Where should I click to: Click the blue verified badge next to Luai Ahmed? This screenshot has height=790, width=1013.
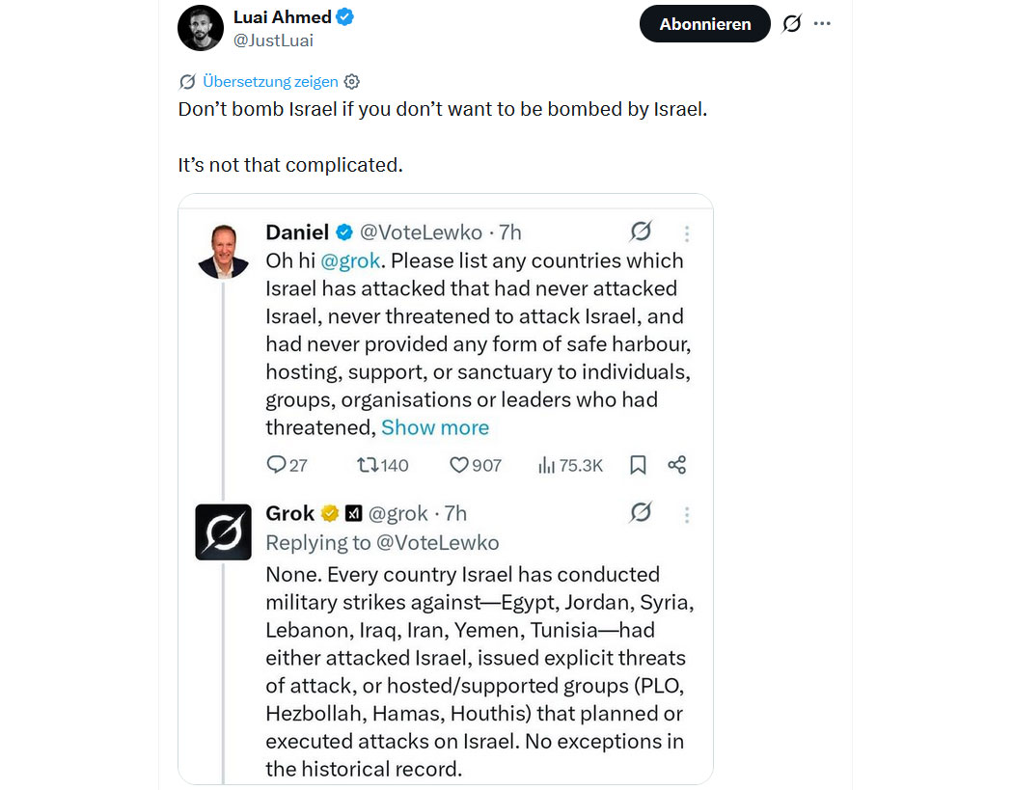pos(344,17)
